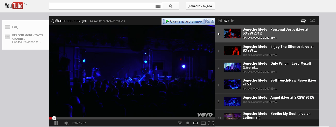This screenshot has width=336, height=127.
Task: Skip to next playlist video
Action: pyautogui.click(x=233, y=21)
